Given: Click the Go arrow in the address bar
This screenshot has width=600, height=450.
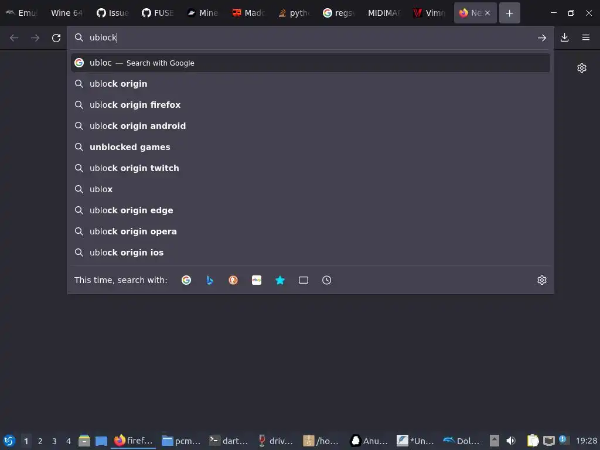Looking at the screenshot, I should (542, 37).
